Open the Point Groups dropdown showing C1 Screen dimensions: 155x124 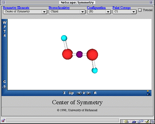pyautogui.click(x=124, y=12)
